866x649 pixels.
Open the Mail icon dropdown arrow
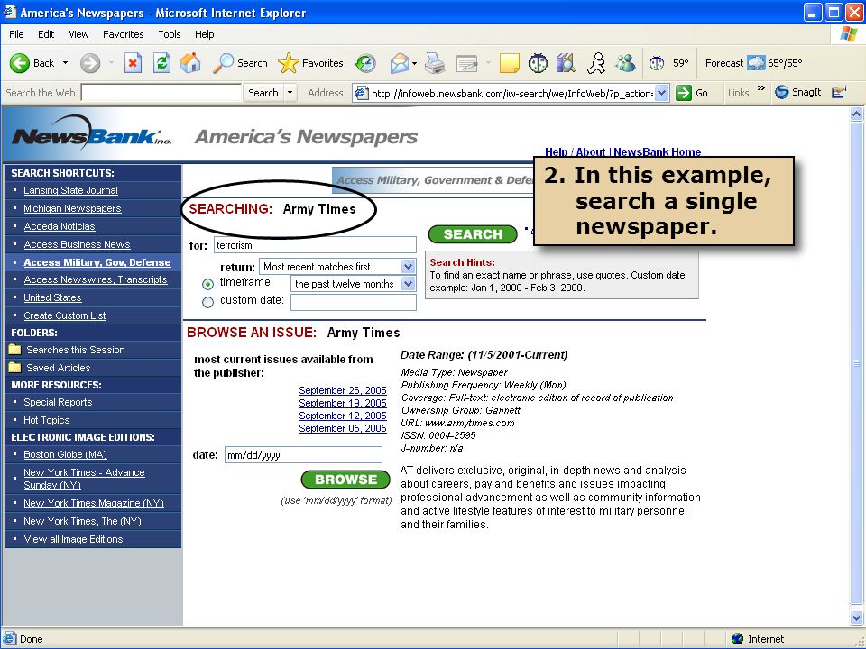(414, 63)
